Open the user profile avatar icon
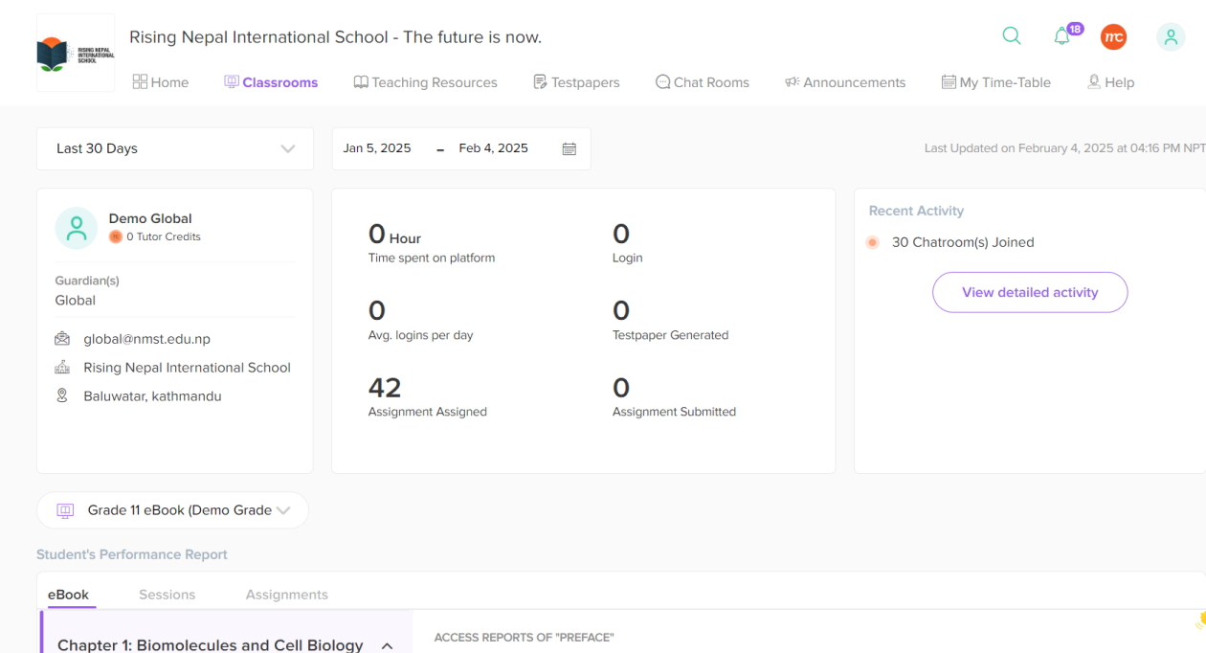Image resolution: width=1206 pixels, height=653 pixels. pyautogui.click(x=1170, y=37)
